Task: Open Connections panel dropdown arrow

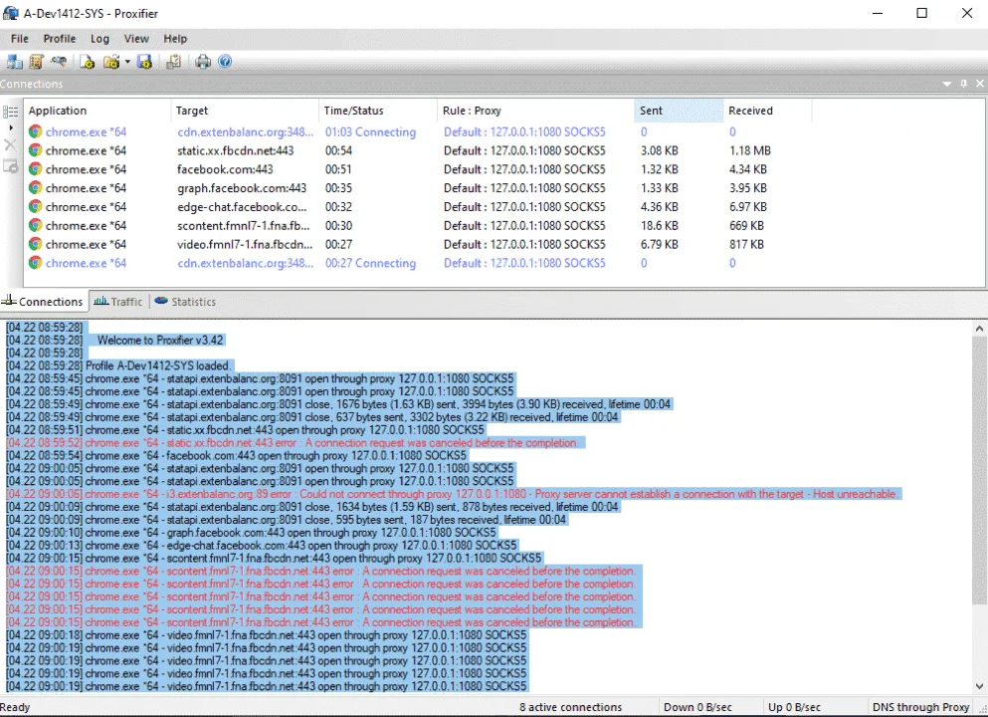Action: coord(947,84)
